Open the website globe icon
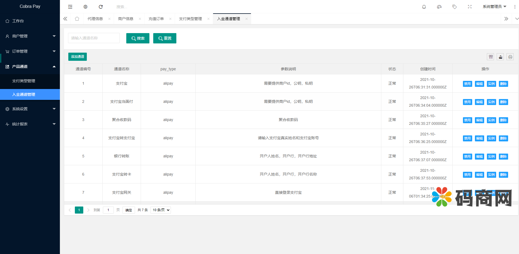The height and width of the screenshot is (254, 519). click(x=85, y=7)
